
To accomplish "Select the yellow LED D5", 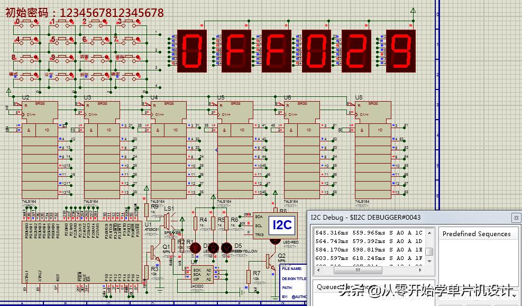I will point(225,248).
